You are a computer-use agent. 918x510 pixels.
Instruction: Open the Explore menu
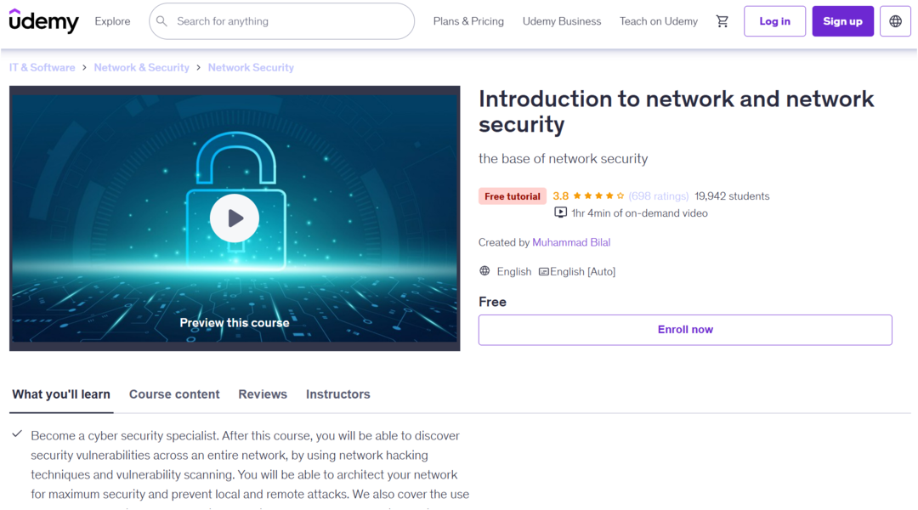pos(112,21)
